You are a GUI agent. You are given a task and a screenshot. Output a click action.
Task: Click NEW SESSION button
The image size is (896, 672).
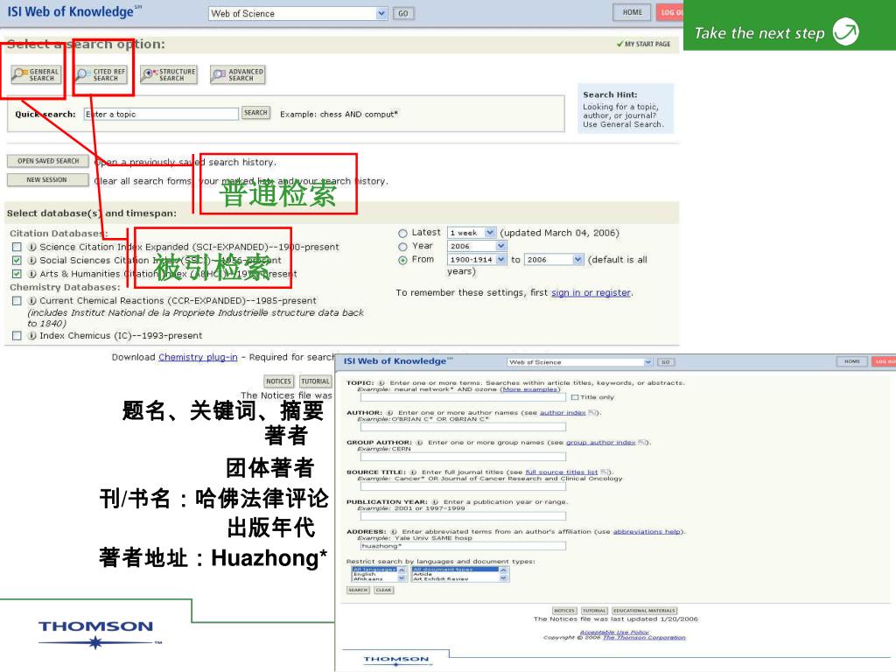point(48,180)
